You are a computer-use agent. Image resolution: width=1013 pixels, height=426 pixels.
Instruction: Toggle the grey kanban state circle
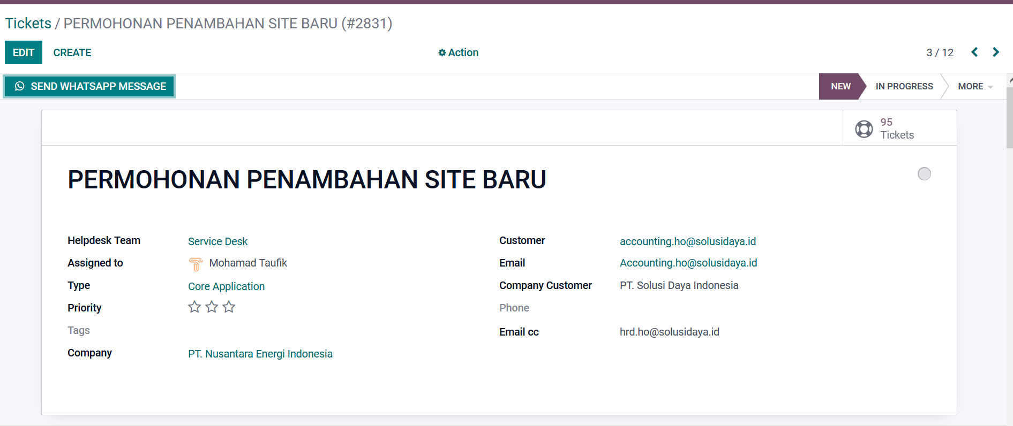pos(924,174)
